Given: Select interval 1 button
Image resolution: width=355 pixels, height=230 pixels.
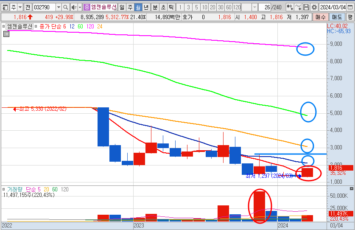Looking at the screenshot, I should 180,8.
